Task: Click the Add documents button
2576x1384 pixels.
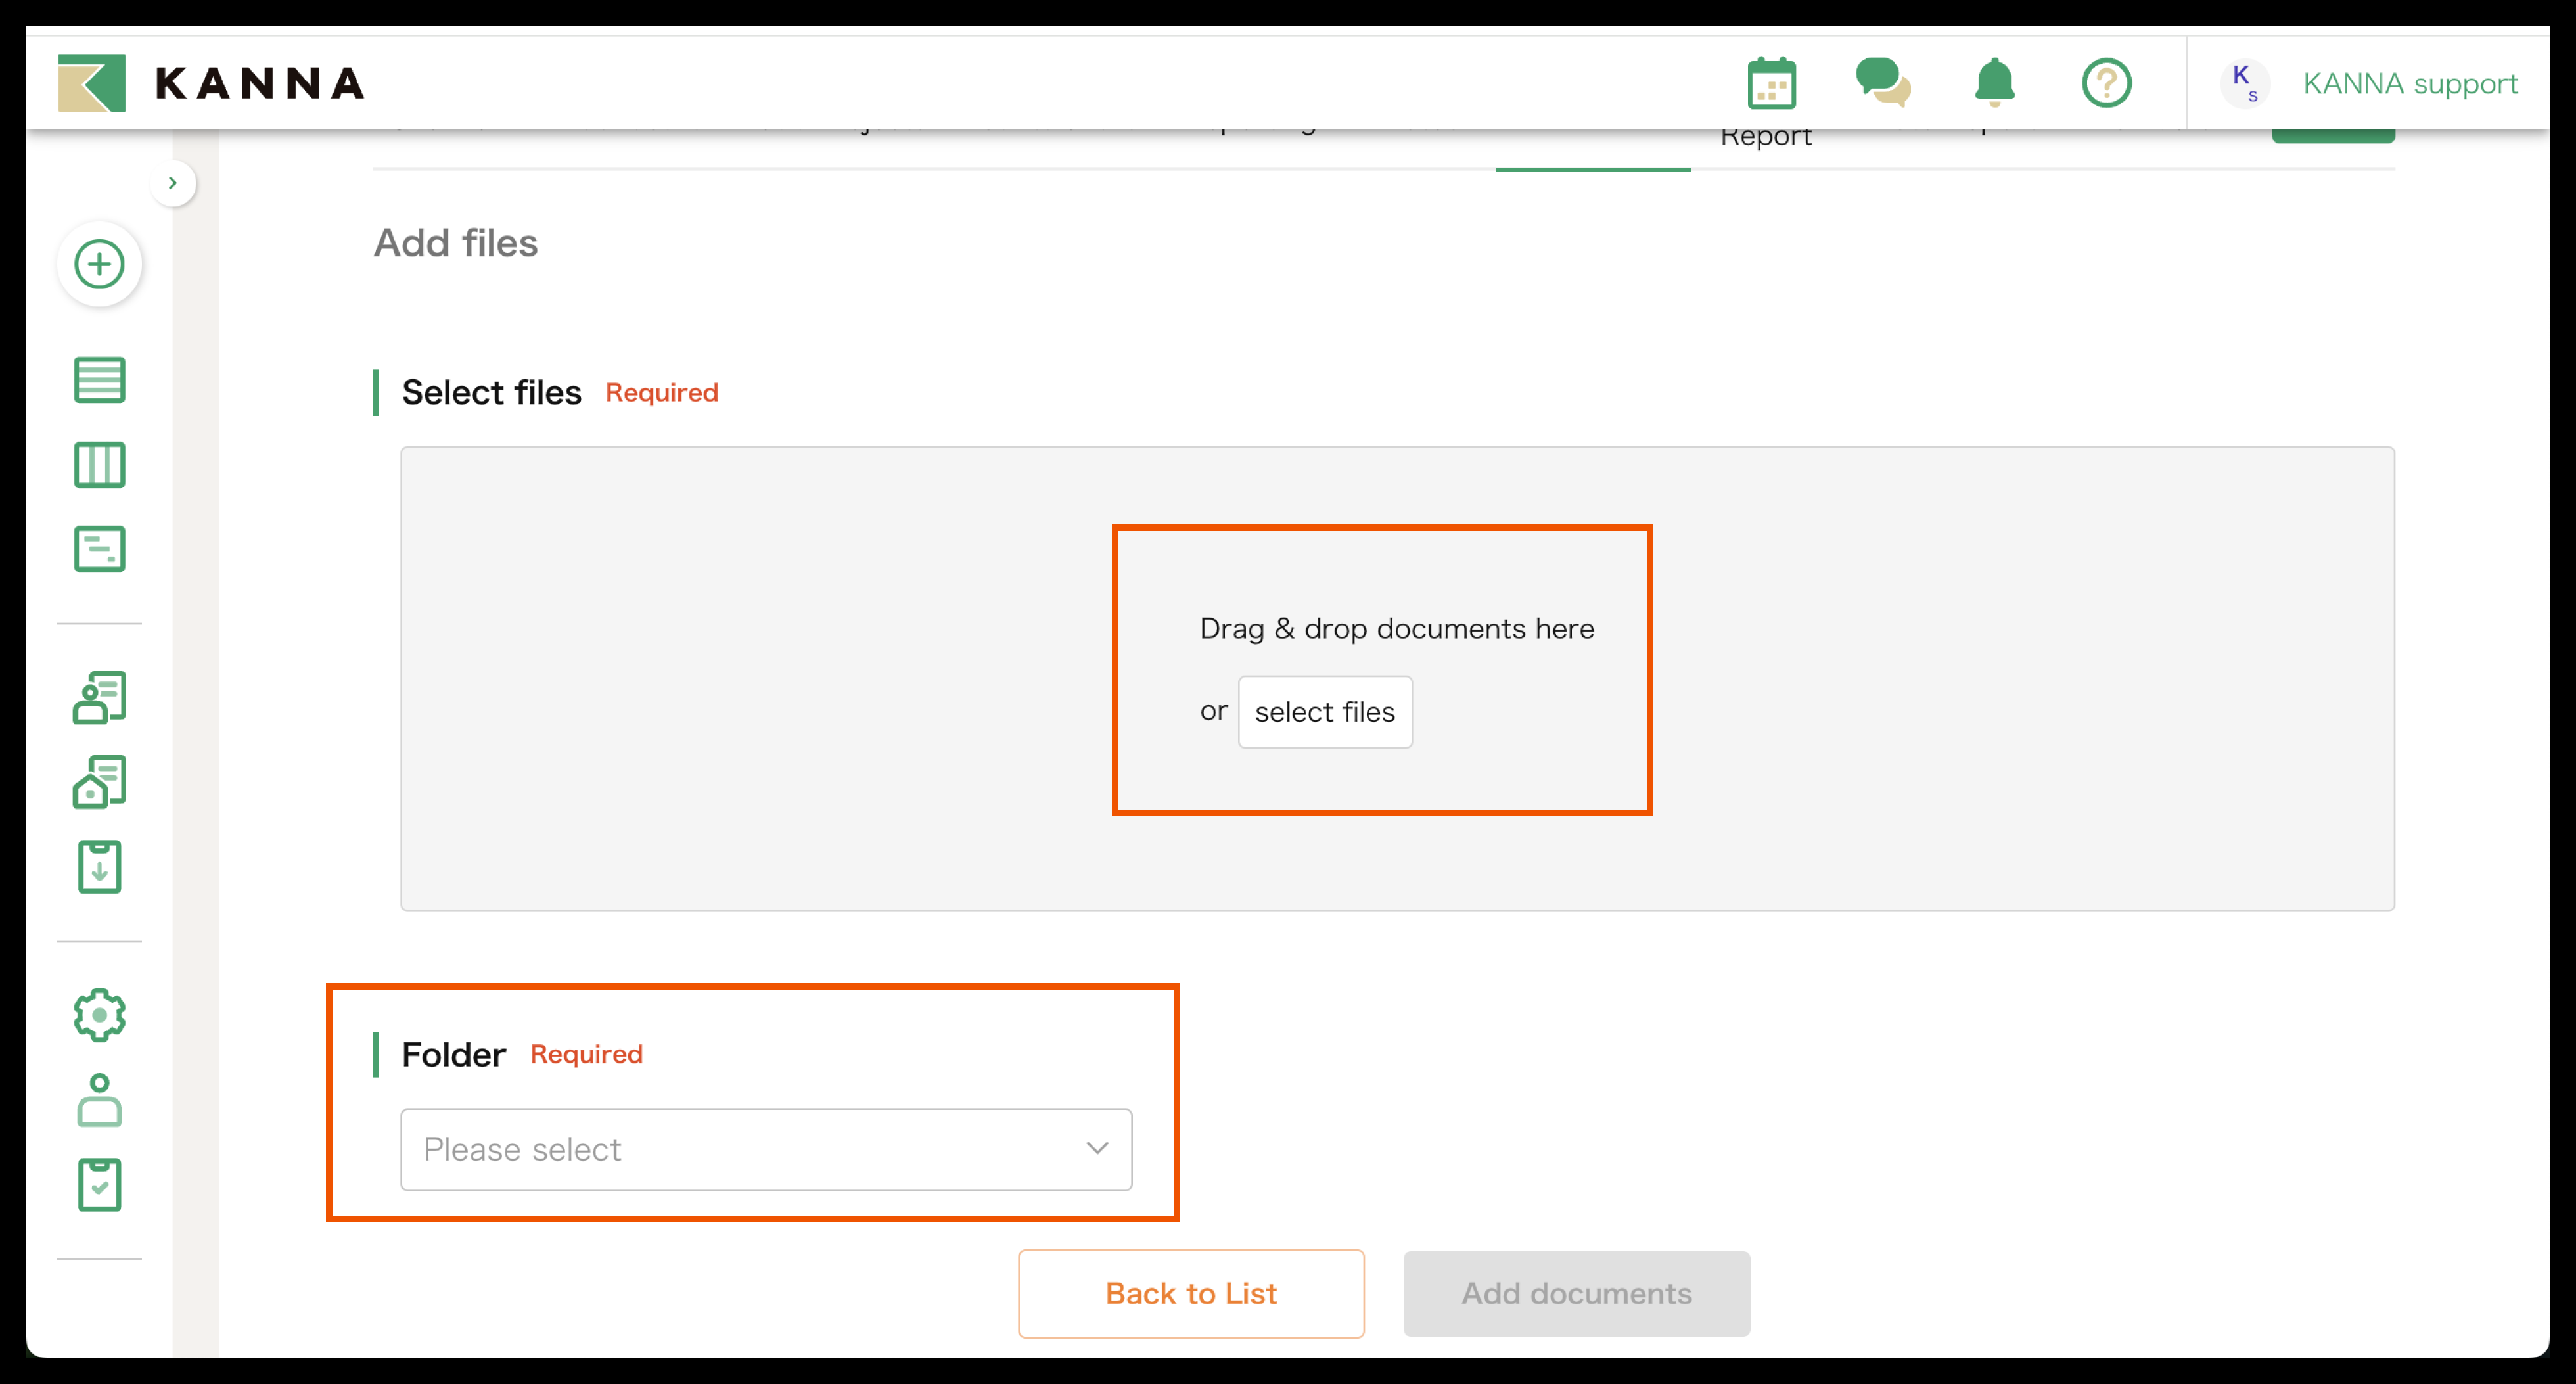Action: 1576,1293
